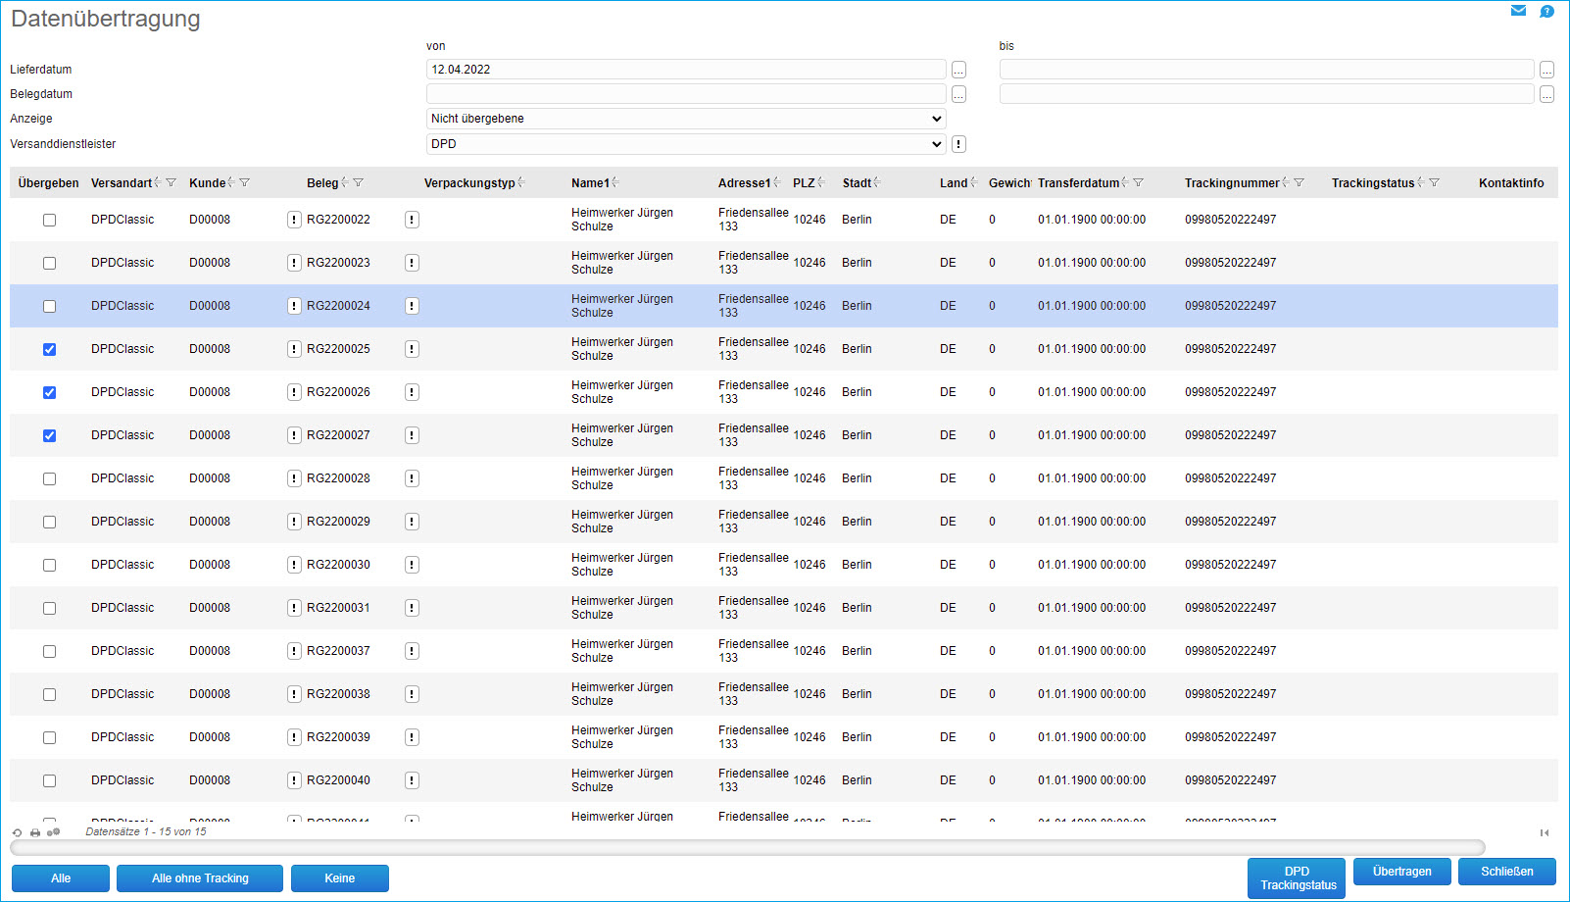Open the filter on Trackingstatus column
The width and height of the screenshot is (1570, 902).
pos(1434,183)
